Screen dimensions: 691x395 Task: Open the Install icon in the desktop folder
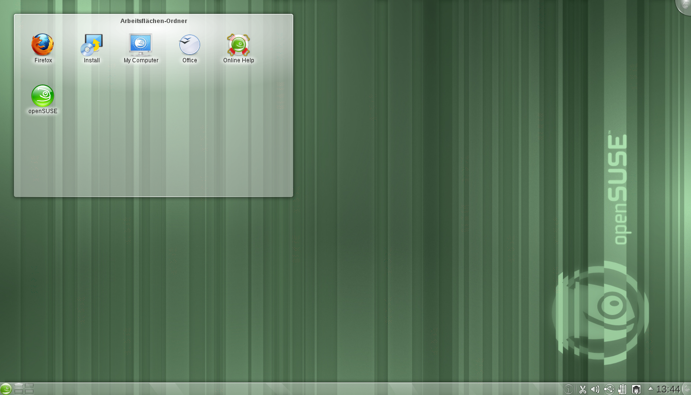(x=91, y=44)
